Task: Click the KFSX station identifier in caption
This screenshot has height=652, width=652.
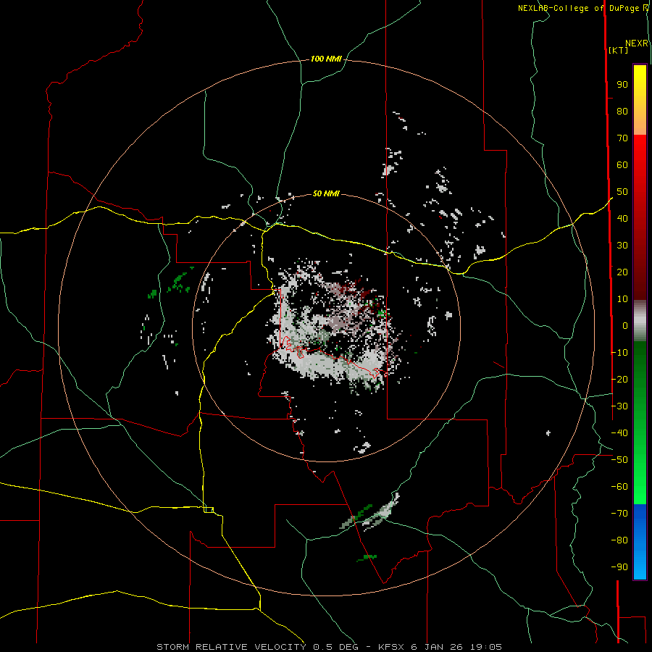Action: (392, 647)
